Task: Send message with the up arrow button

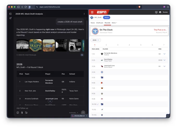Action: (83, 112)
